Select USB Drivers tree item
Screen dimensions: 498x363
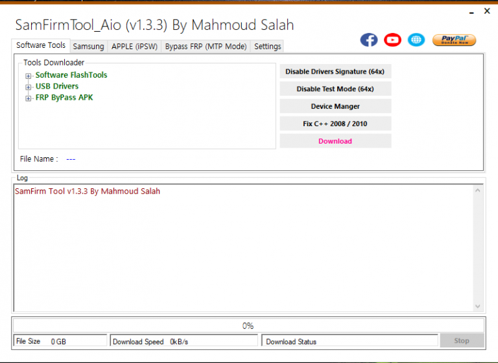57,86
